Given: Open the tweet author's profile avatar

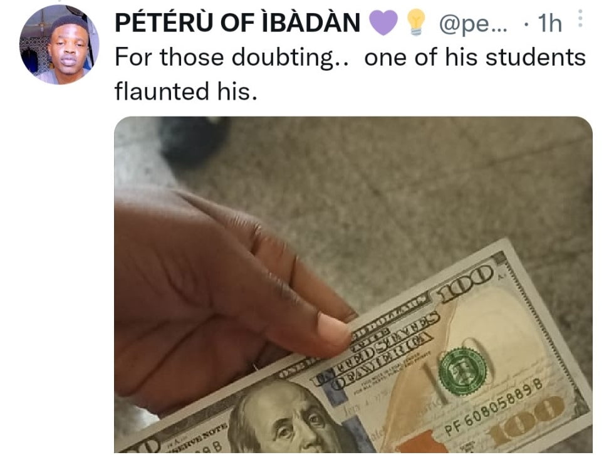Looking at the screenshot, I should (x=59, y=45).
